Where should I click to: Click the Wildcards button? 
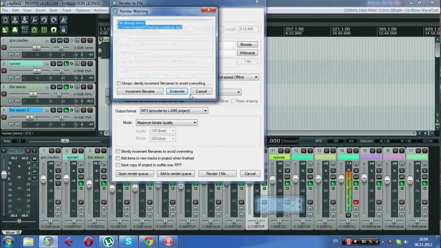pyautogui.click(x=247, y=53)
